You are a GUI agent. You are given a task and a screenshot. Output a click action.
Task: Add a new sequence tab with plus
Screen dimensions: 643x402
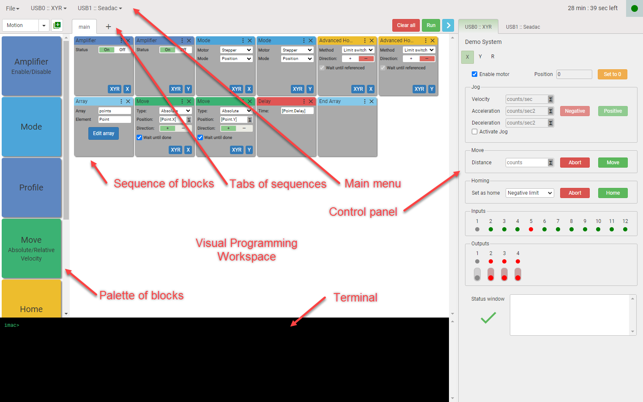(x=108, y=27)
